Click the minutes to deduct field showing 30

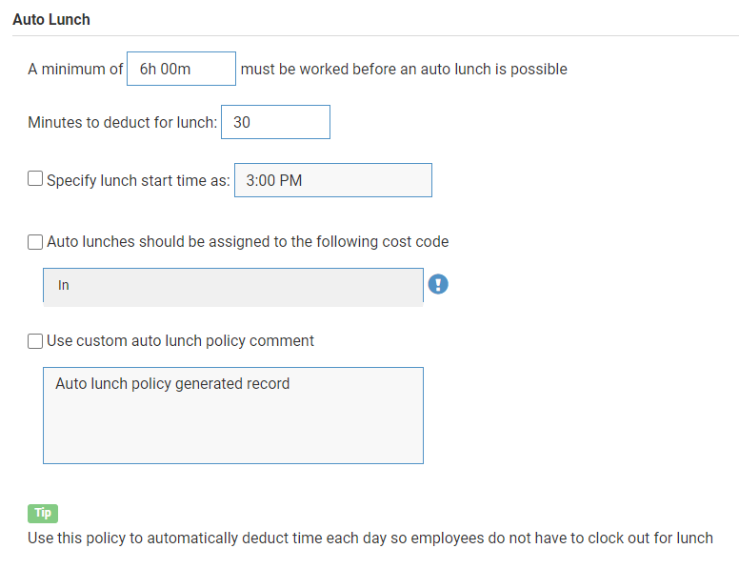[275, 122]
